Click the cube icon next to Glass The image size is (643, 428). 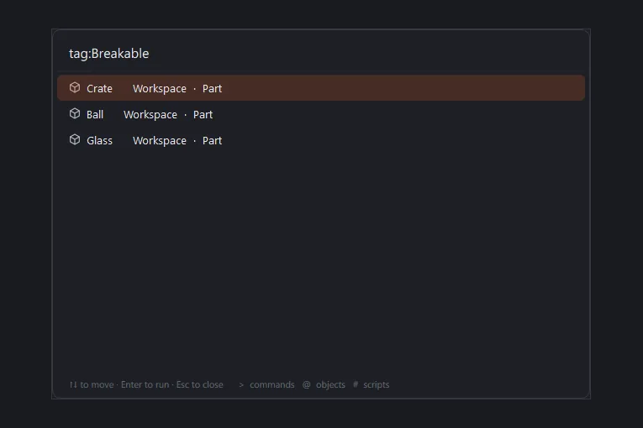(x=75, y=139)
